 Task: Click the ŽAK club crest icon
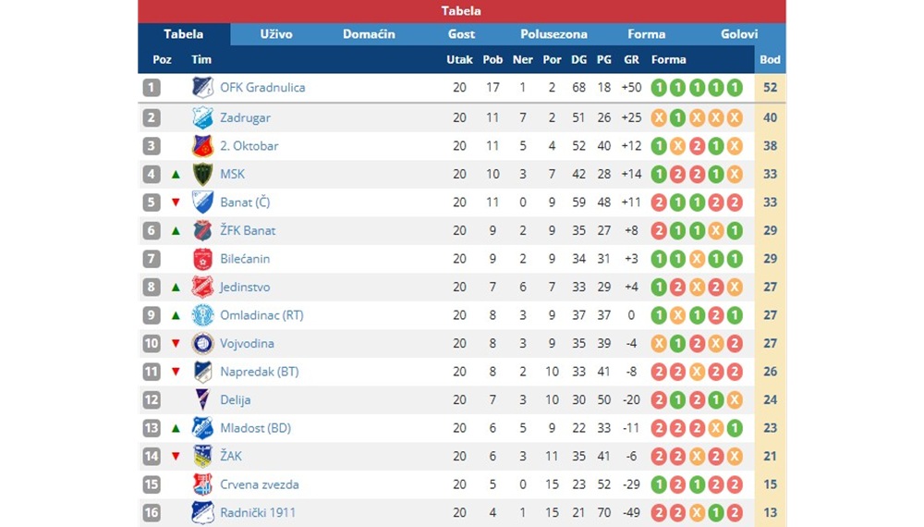(202, 456)
